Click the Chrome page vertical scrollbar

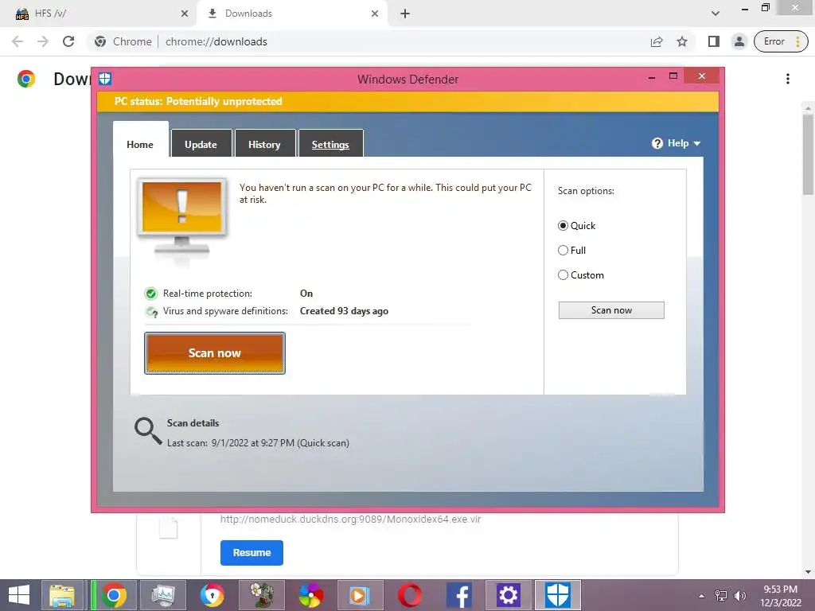tap(808, 156)
